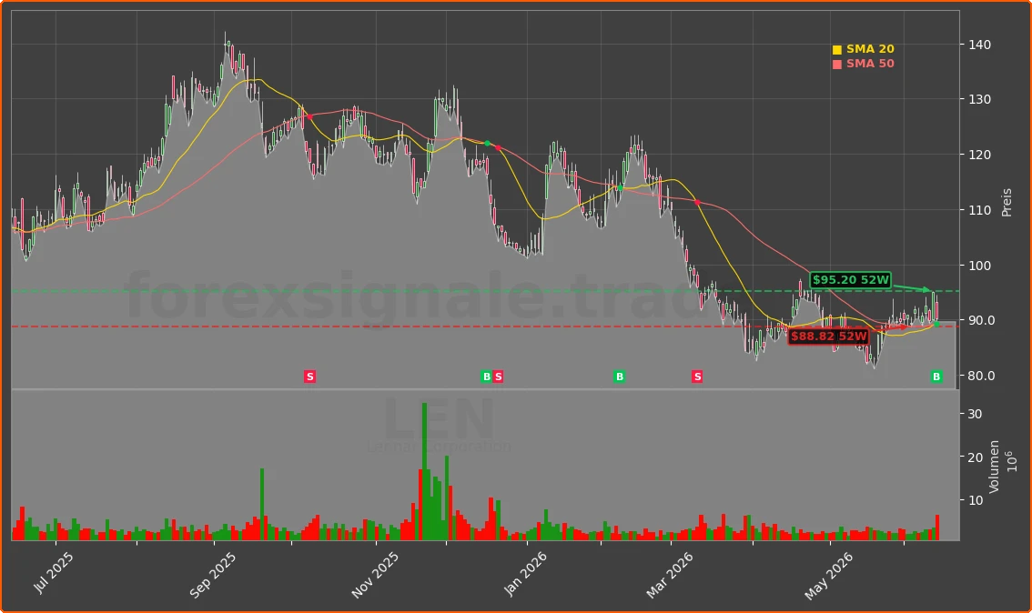Screen dimensions: 1032x613
Task: Click the 90.0 price axis tick
Action: [x=981, y=320]
